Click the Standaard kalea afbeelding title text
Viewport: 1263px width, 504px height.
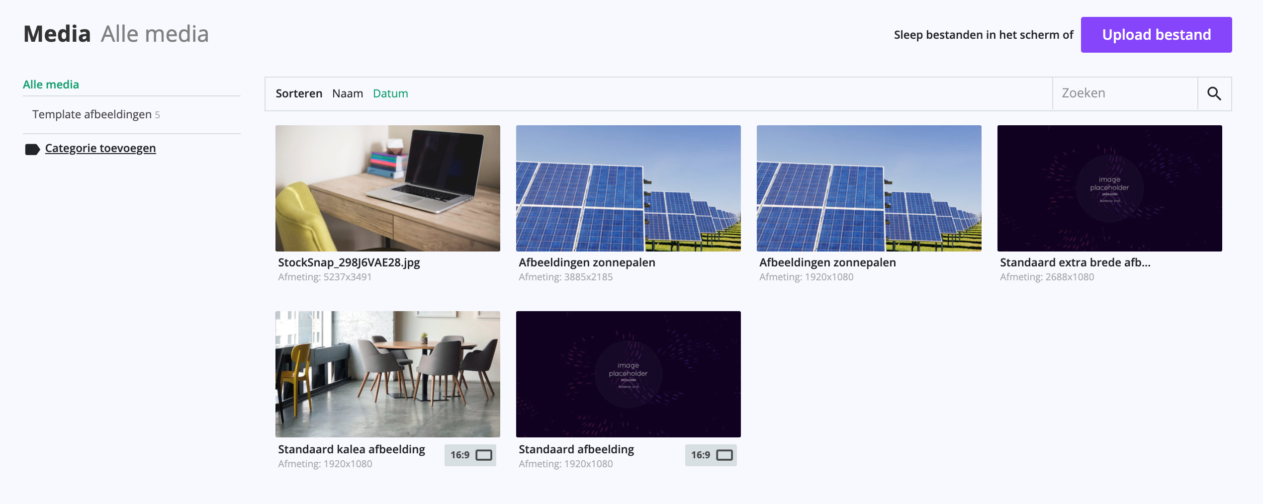click(x=351, y=449)
